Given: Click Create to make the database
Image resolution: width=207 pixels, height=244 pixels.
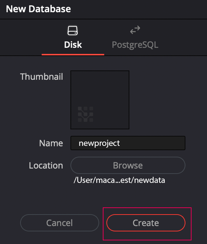Looking at the screenshot, I should 146,223.
